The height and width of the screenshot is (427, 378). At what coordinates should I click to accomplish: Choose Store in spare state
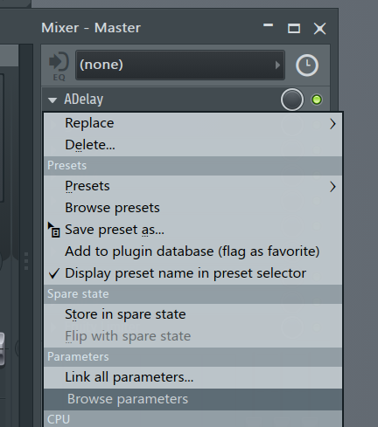coord(192,314)
